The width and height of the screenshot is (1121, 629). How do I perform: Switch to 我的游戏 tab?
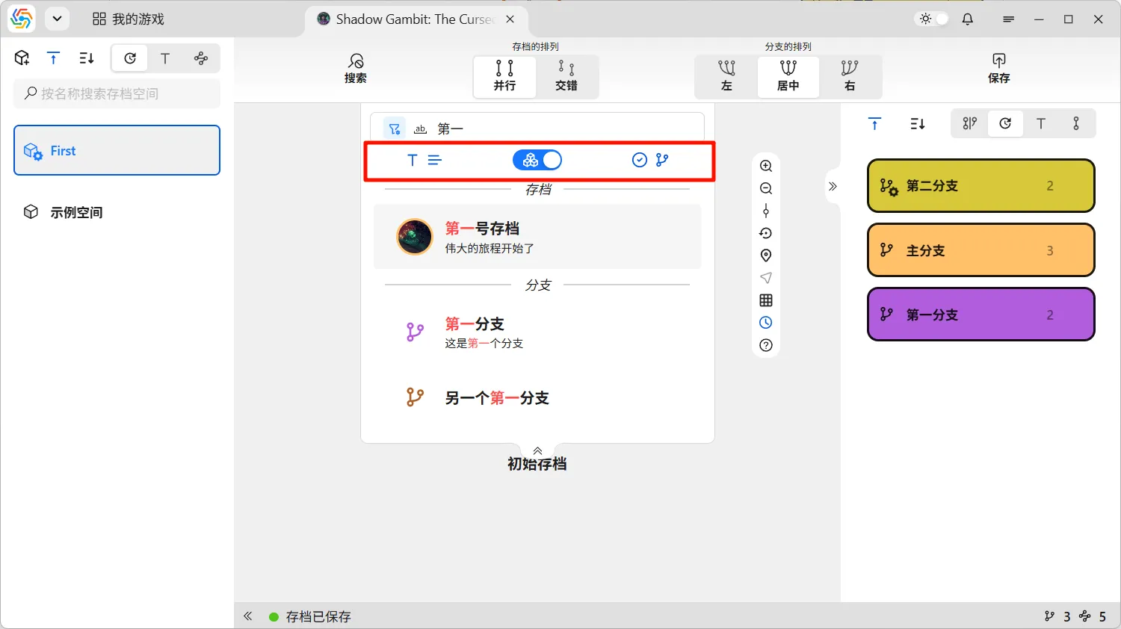pos(129,19)
